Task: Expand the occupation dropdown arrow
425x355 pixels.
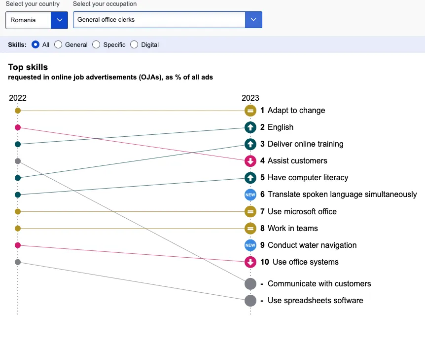Action: [253, 20]
